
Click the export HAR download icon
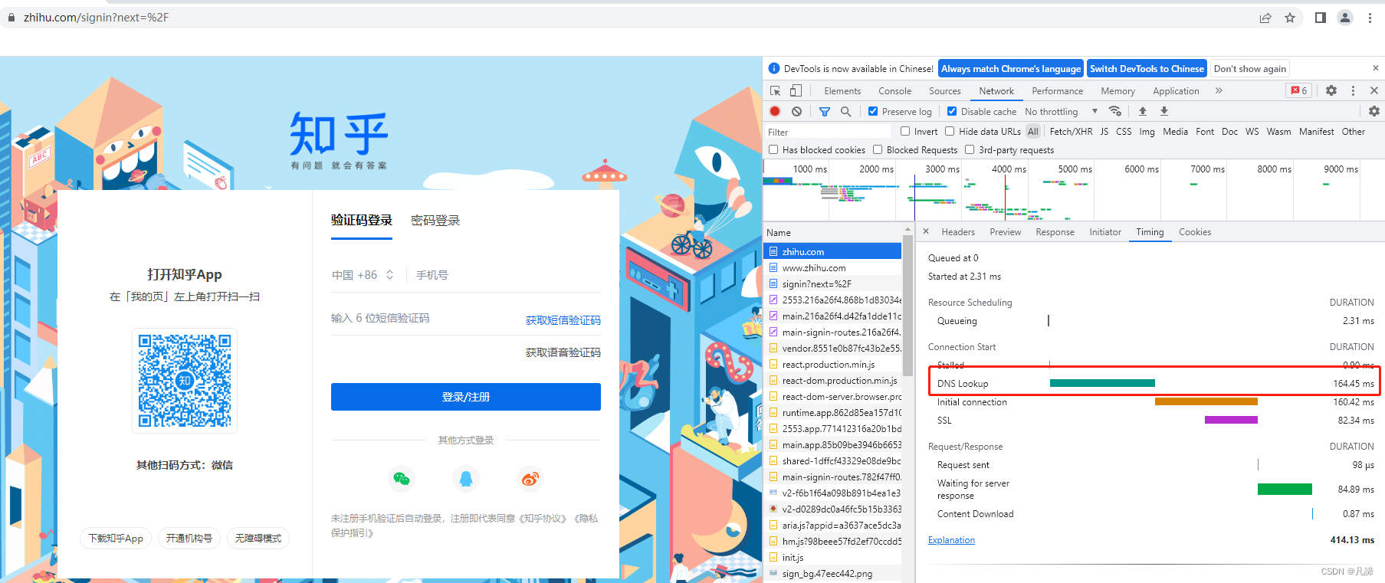(1164, 111)
